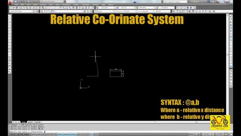Select the Polyline tool in Draw toolbar
241x136 pixels.
click(x=9, y=22)
